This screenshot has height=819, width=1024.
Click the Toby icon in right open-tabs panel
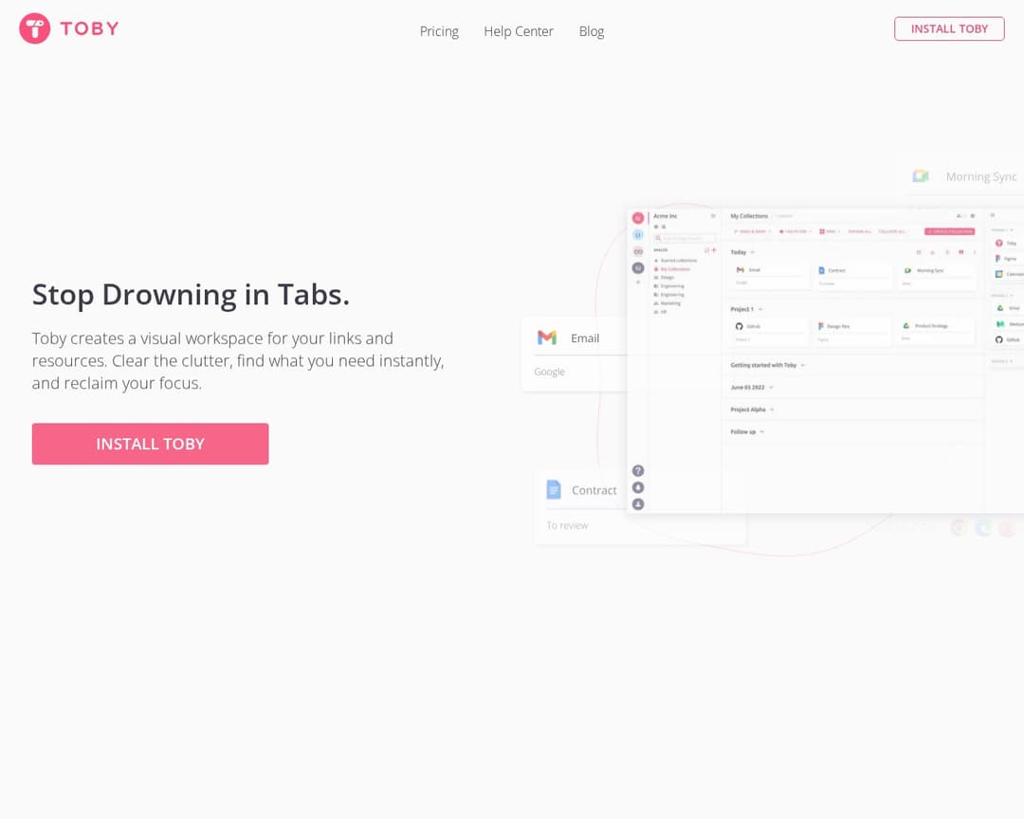[x=998, y=243]
